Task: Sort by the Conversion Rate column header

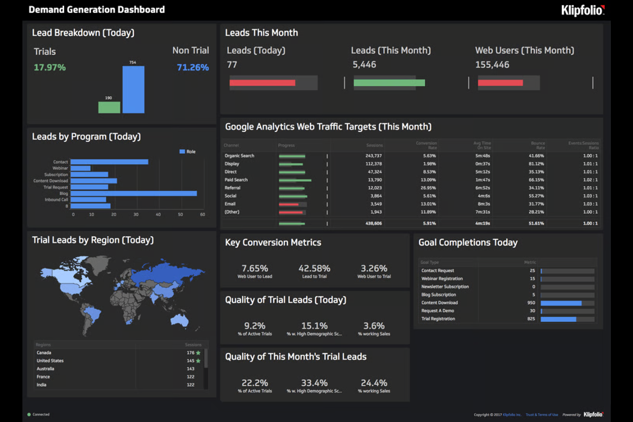Action: [426, 145]
